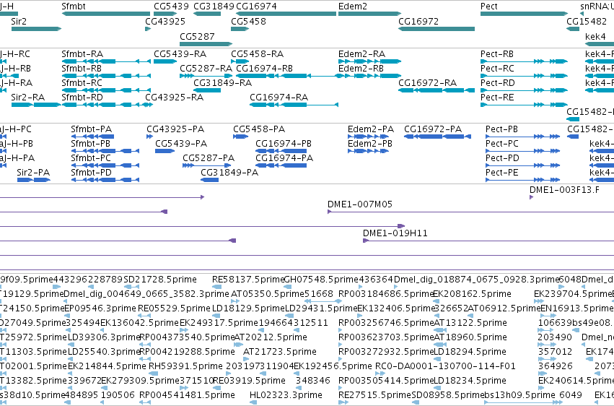Select the SD08958.5prime cDNA label

coord(448,394)
